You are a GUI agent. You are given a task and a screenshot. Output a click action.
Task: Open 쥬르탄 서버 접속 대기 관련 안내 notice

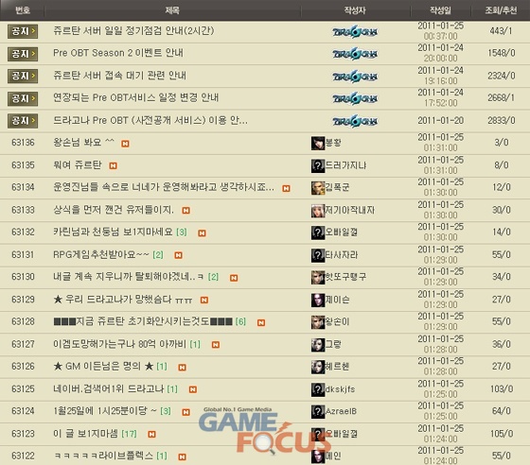click(x=119, y=76)
